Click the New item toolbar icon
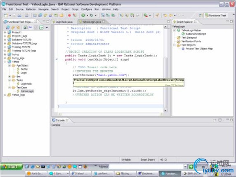The height and width of the screenshot is (177, 236). 6,15
